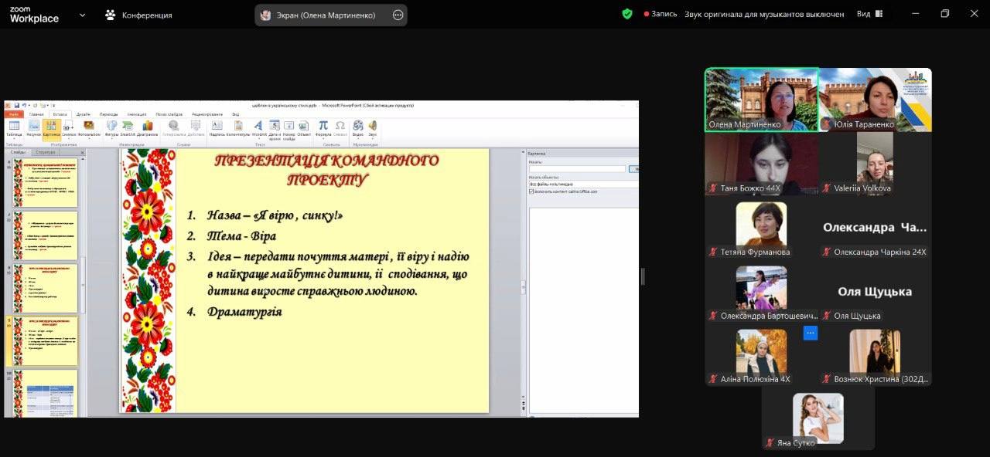Insert a SmartArt graphic

[x=128, y=127]
